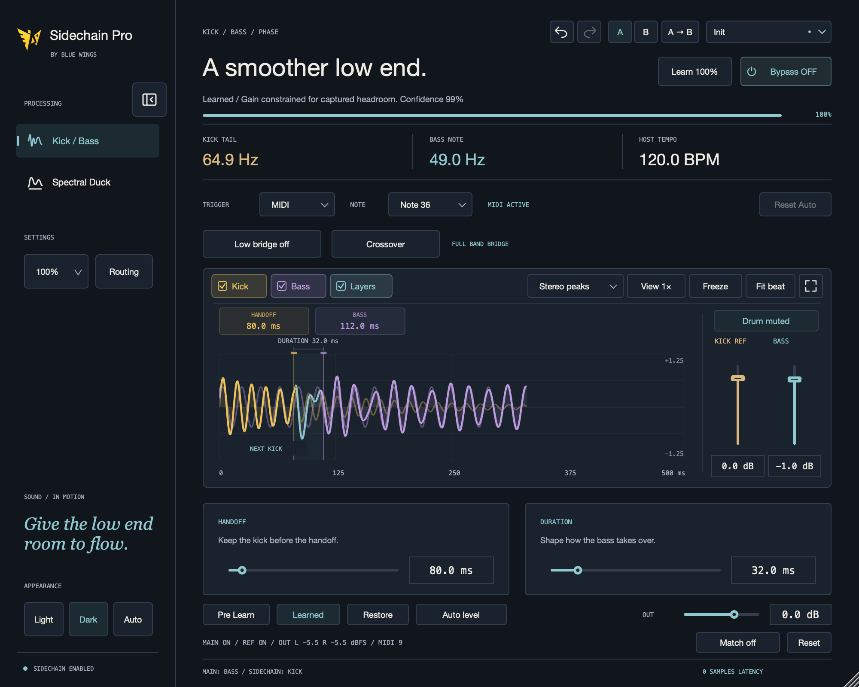Click the Fit beat button
859x687 pixels.
pyautogui.click(x=770, y=286)
